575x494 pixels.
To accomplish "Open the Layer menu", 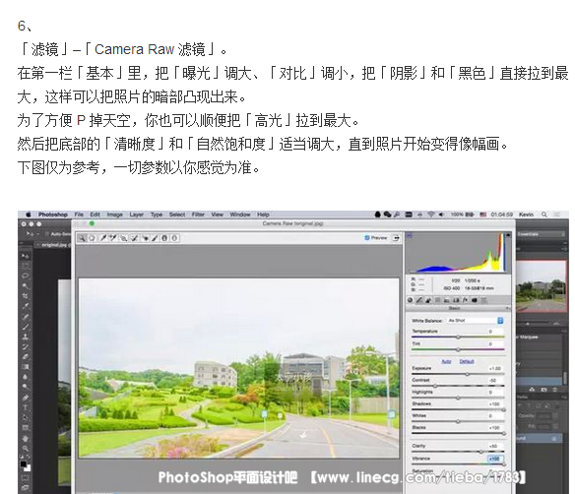I will click(137, 215).
